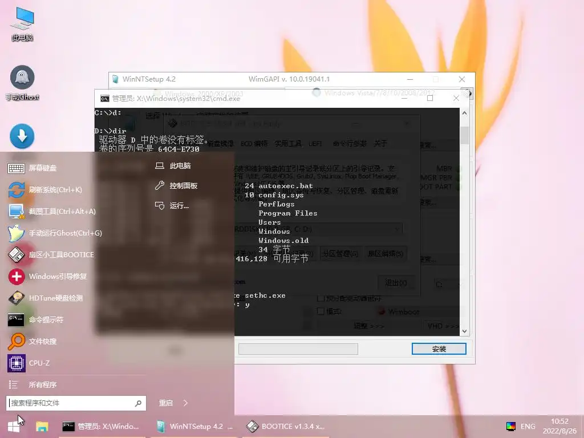
Task: Click the serial number "64C4-E730" in cmd
Action: pos(179,149)
